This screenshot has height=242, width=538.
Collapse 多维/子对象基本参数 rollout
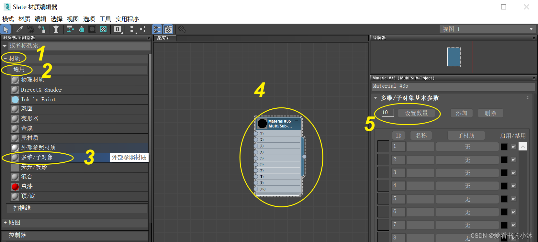point(375,98)
